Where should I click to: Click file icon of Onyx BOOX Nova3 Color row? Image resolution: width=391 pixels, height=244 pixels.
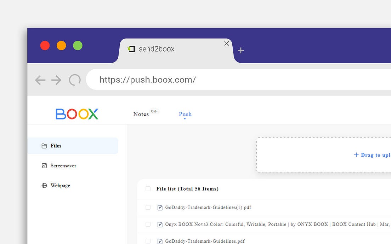160,225
